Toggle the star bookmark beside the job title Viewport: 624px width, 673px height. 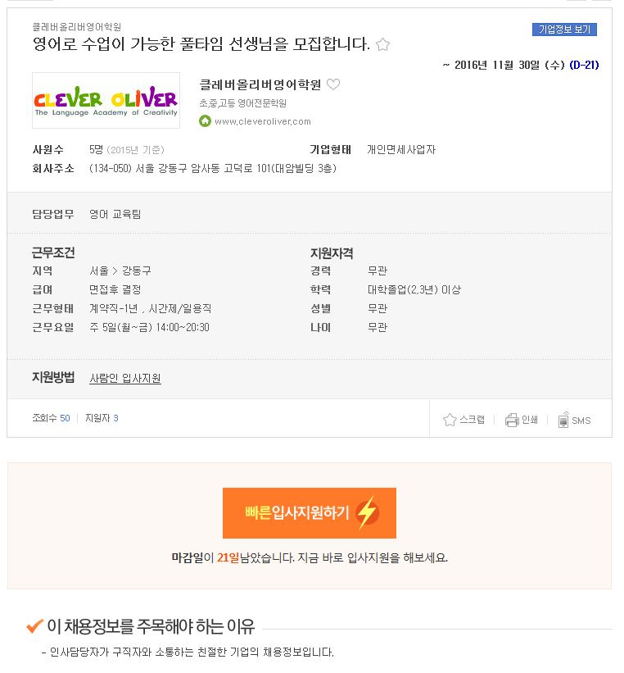click(x=382, y=44)
